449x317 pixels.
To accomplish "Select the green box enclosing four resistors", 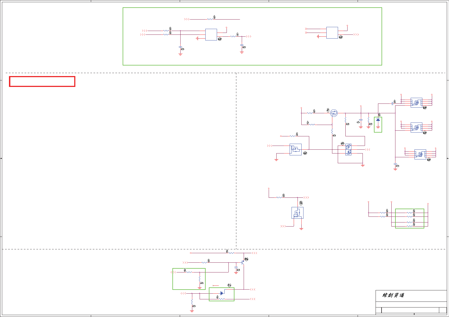I will pyautogui.click(x=410, y=218).
